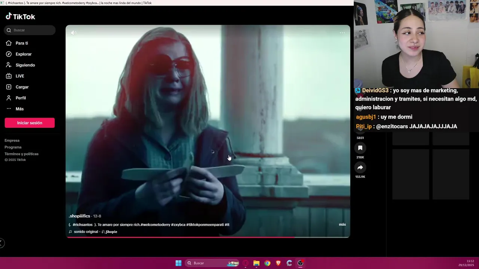Click the streamer webcam overlay

[x=416, y=44]
